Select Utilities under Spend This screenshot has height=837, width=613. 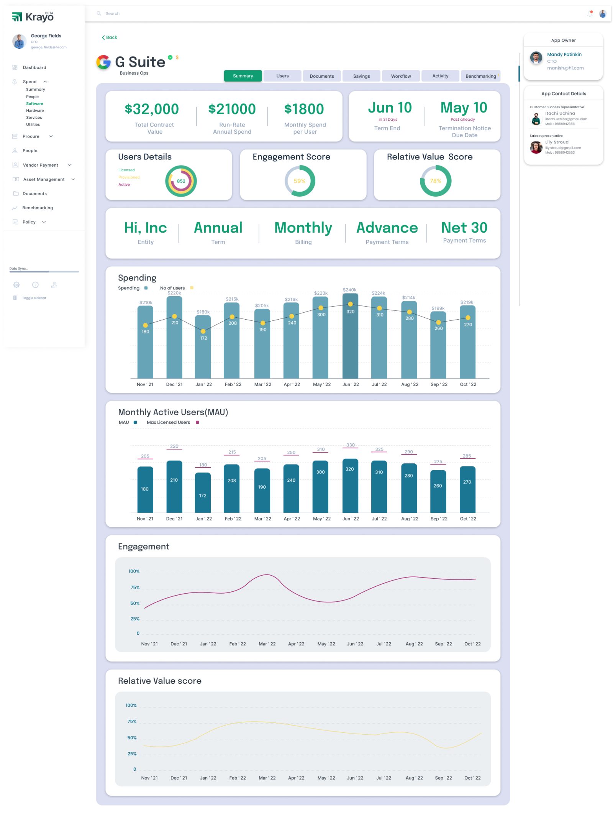tap(33, 124)
